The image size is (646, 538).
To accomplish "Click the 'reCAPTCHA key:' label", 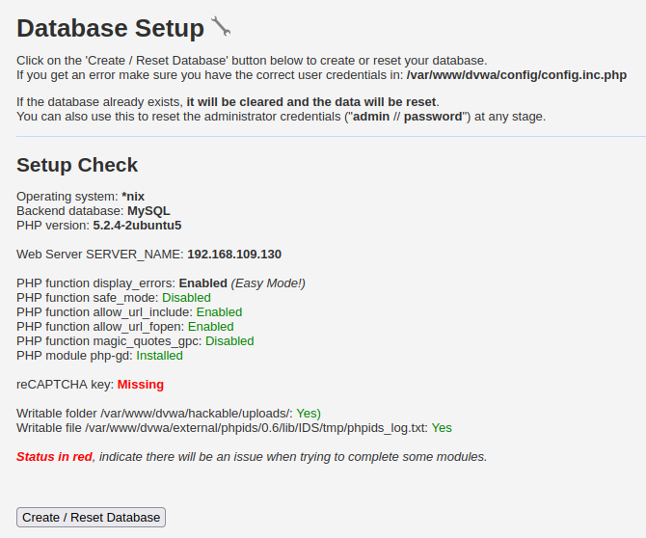I will [66, 385].
